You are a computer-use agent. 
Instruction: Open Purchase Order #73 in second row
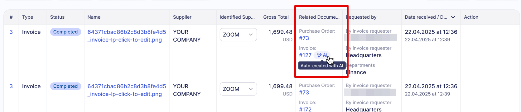[304, 92]
